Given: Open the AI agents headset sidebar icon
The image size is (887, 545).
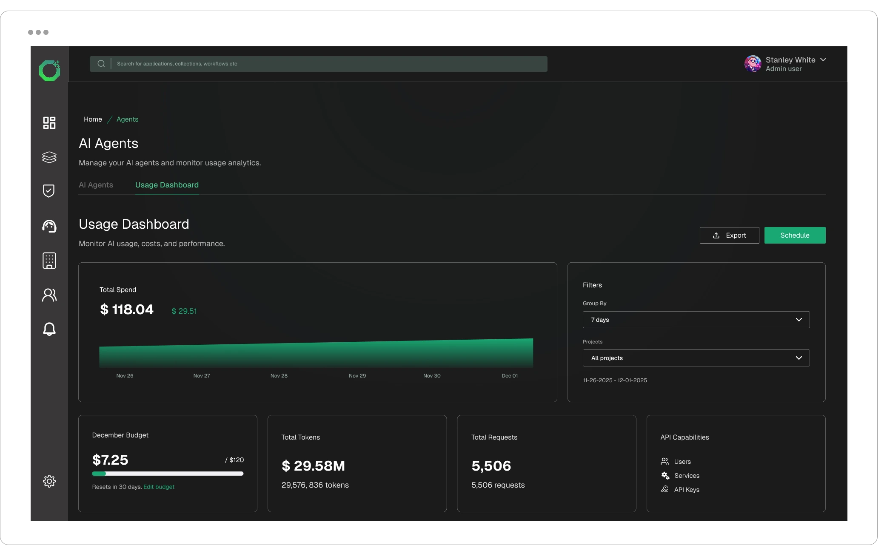Looking at the screenshot, I should pyautogui.click(x=49, y=226).
